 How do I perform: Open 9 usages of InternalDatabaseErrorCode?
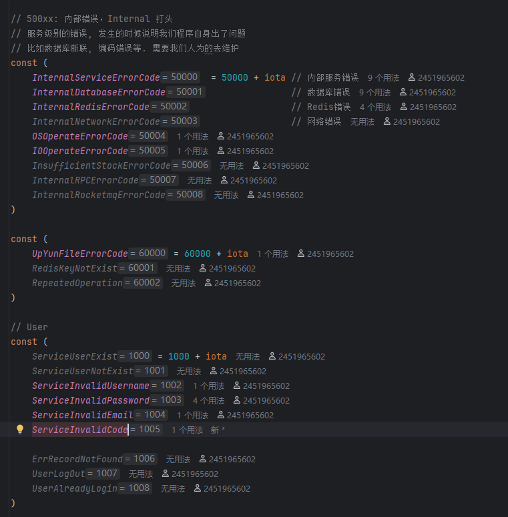click(x=374, y=92)
